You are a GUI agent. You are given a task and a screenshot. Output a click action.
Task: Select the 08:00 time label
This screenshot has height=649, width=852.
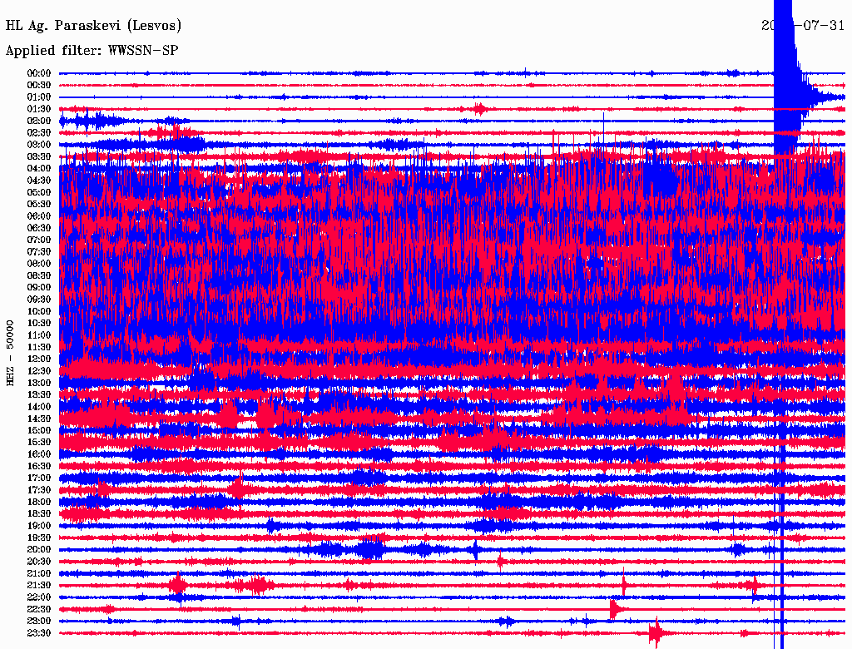pos(39,264)
